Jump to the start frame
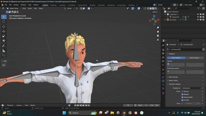The width and height of the screenshot is (206, 116). (x=75, y=105)
